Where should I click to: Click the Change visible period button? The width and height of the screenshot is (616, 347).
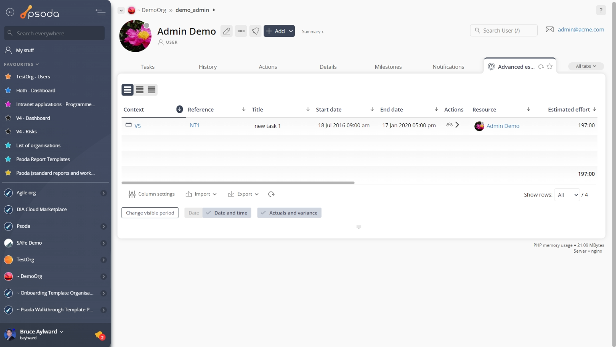[x=150, y=213]
